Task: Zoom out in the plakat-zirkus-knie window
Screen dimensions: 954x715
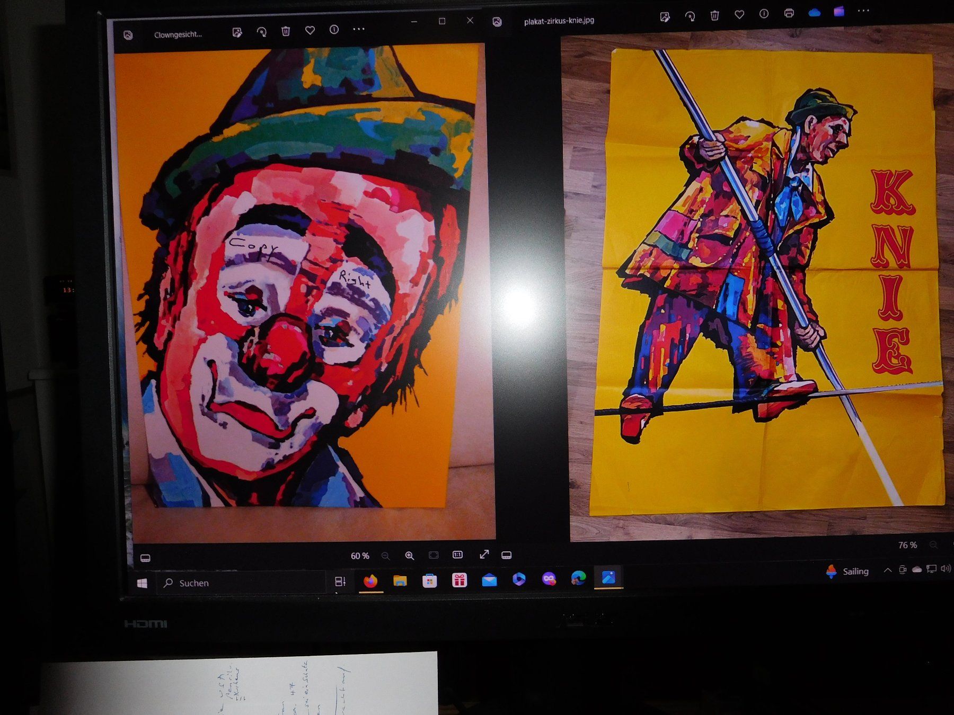Action: click(933, 544)
